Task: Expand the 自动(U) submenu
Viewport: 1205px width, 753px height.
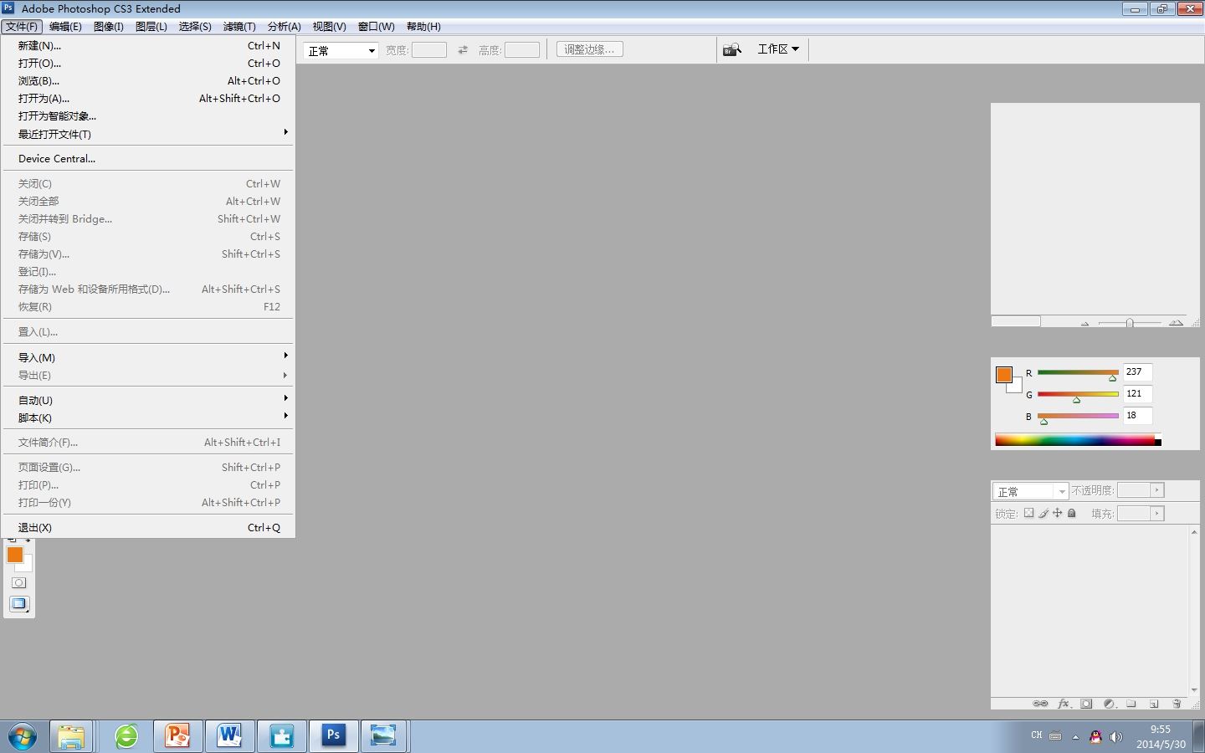Action: [x=148, y=400]
